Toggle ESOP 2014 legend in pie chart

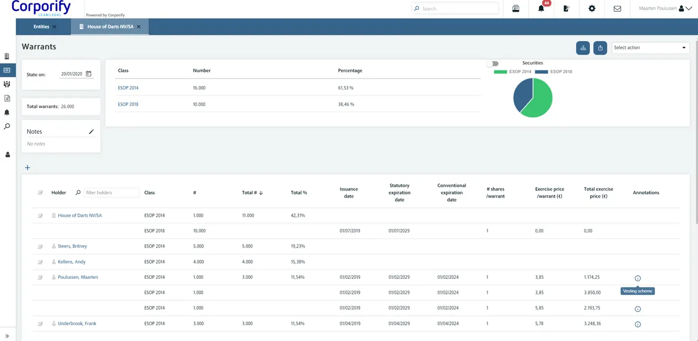[x=512, y=71]
